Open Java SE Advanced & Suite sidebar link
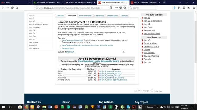 coord(38,24)
